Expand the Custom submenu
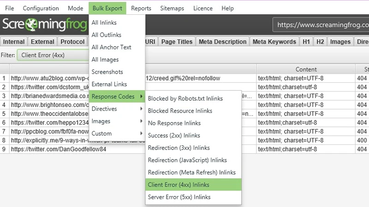This screenshot has width=369, height=207. click(x=117, y=133)
